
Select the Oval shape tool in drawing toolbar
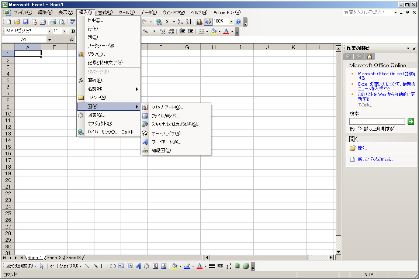tap(113, 266)
